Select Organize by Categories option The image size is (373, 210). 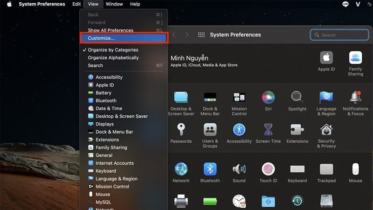113,50
